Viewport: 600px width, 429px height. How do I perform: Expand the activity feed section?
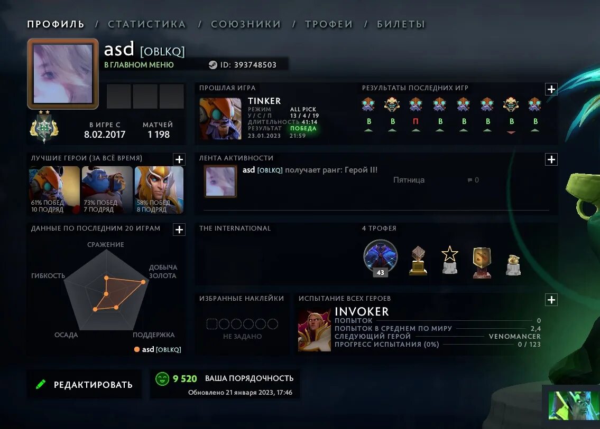coord(551,159)
